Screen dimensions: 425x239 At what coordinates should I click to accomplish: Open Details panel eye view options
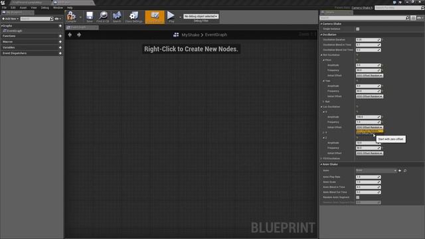pos(420,18)
